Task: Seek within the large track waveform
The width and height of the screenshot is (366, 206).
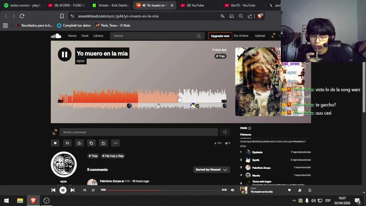Action: click(142, 99)
